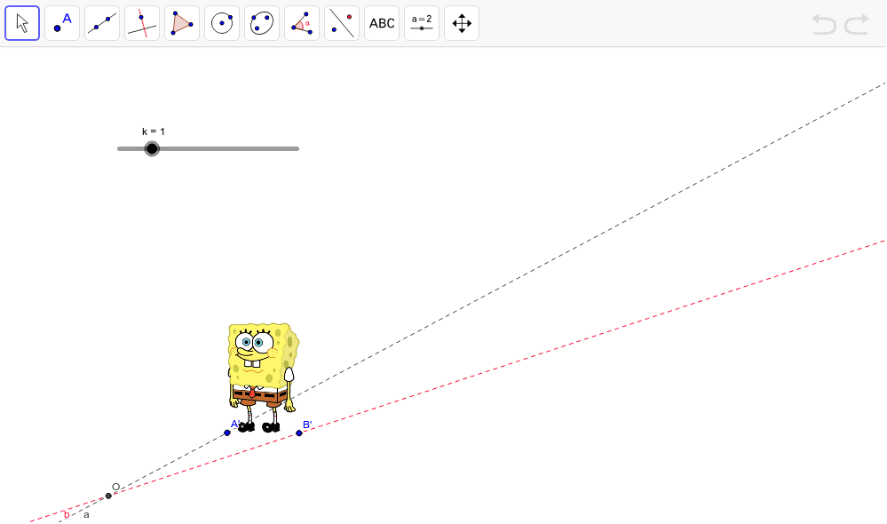Select the Move arrow tool
This screenshot has height=524, width=887.
[22, 23]
